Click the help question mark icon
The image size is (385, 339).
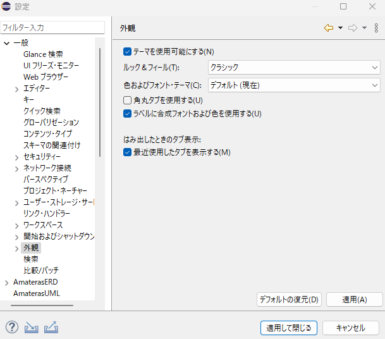pos(12,327)
